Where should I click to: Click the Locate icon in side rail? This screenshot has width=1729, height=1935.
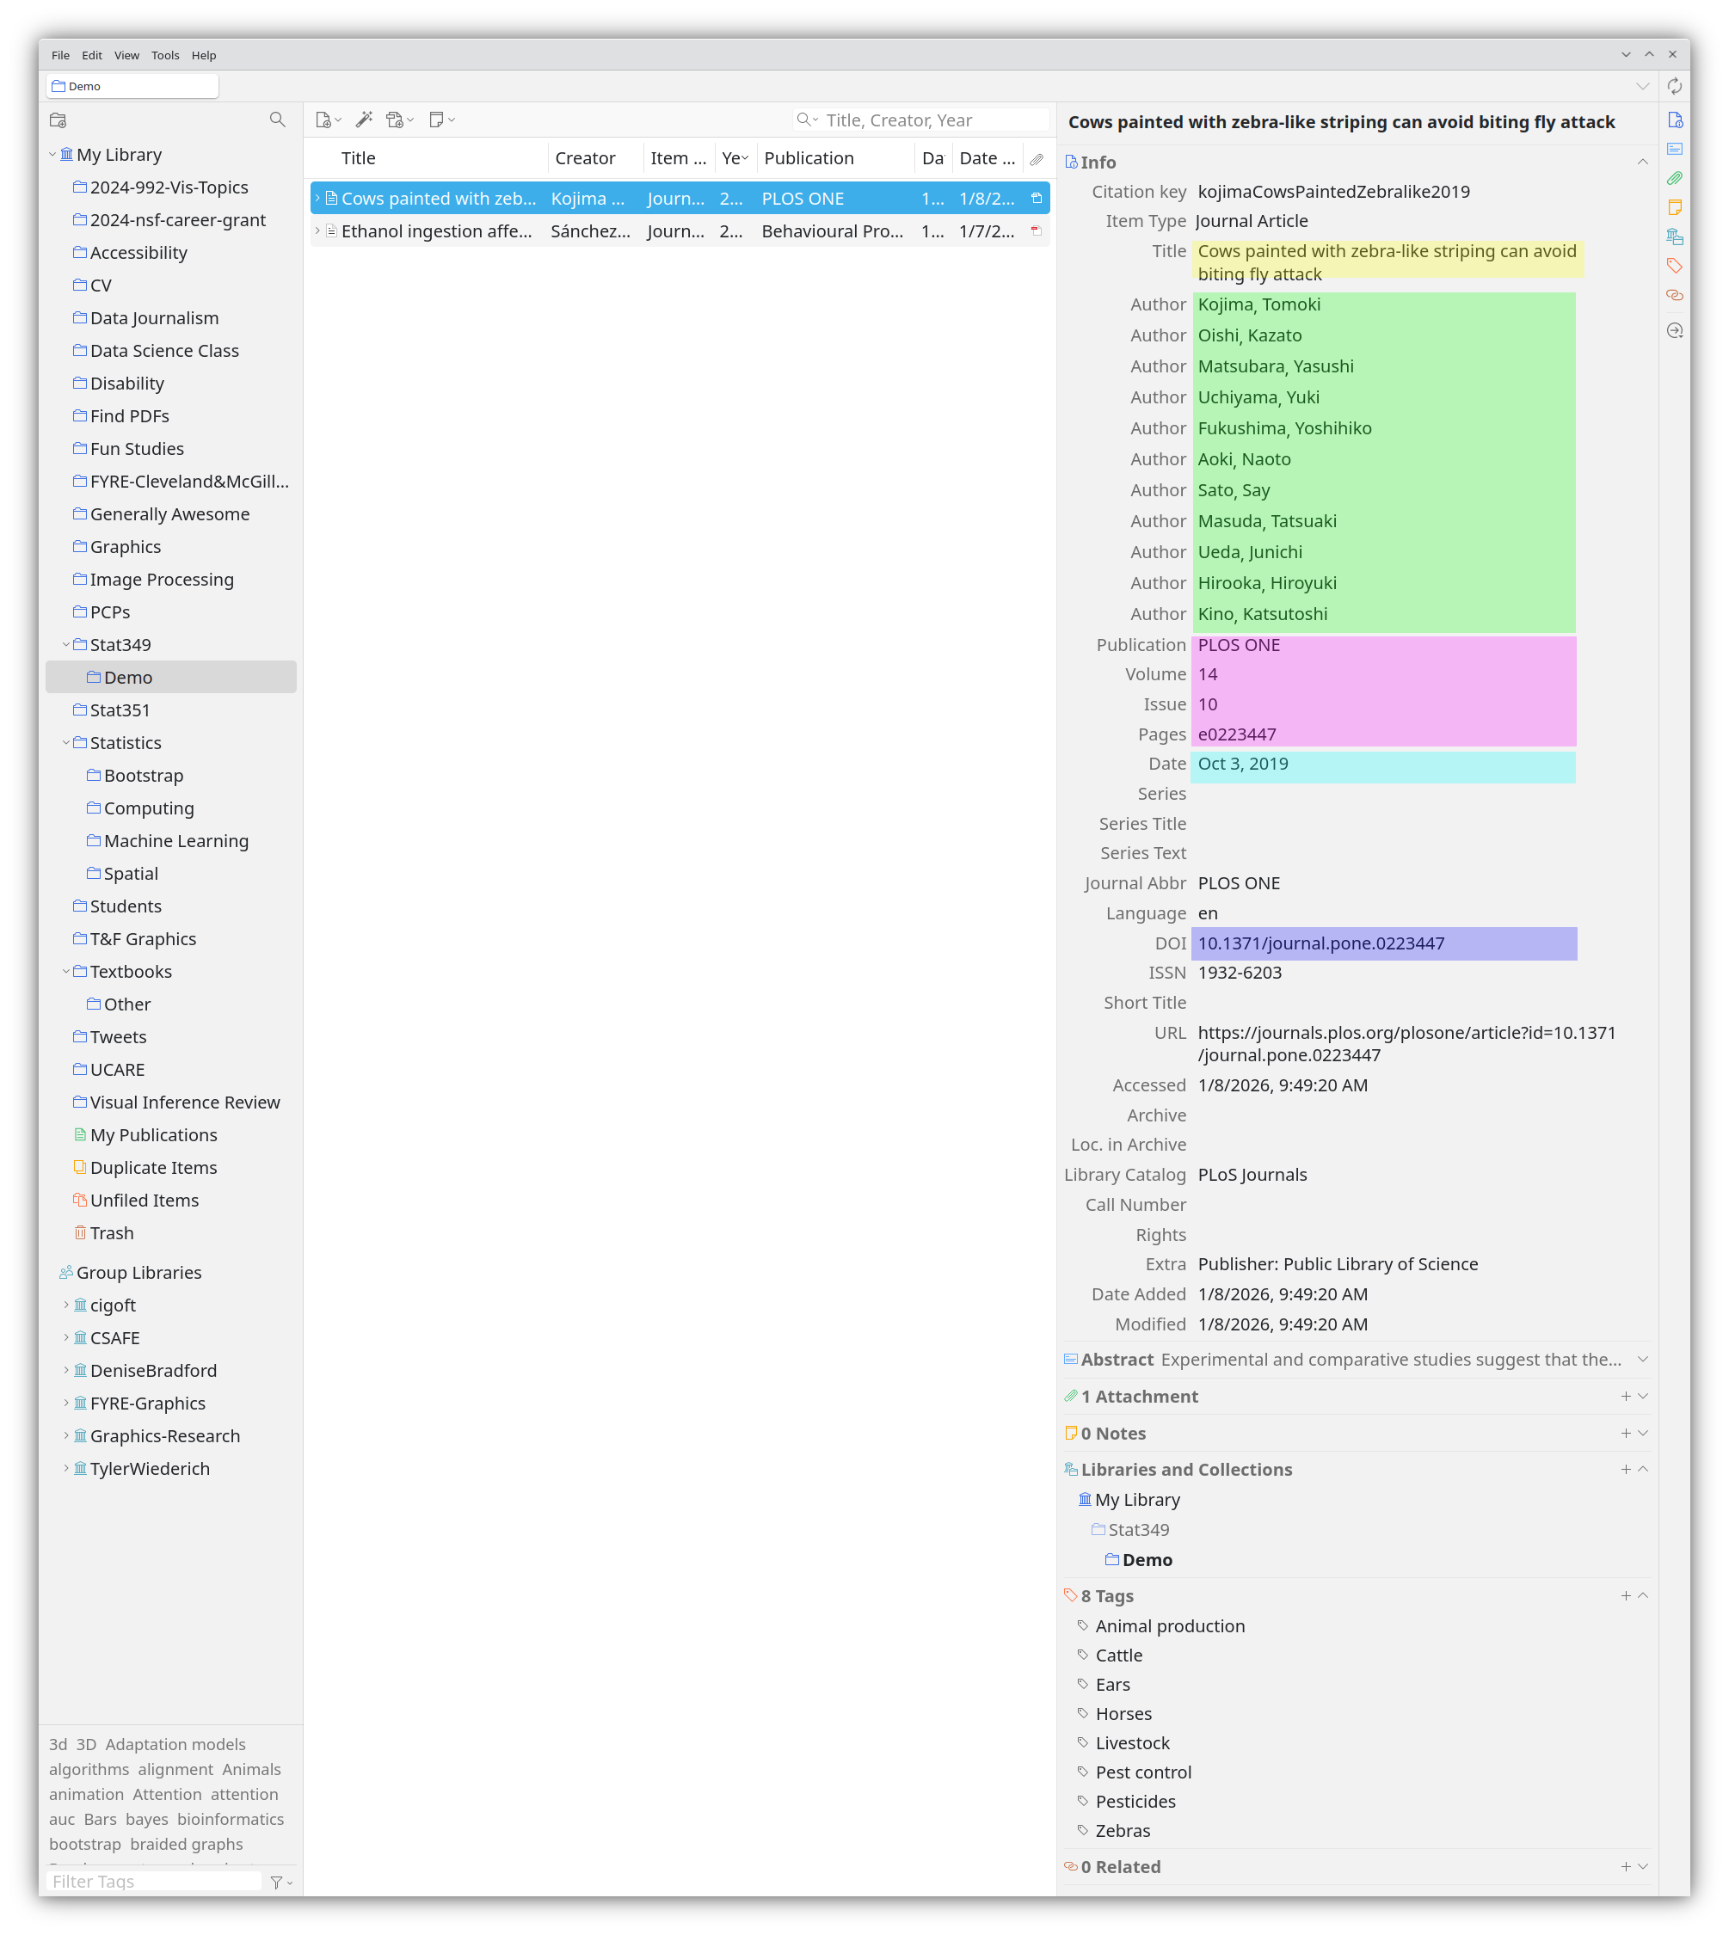pos(1675,330)
